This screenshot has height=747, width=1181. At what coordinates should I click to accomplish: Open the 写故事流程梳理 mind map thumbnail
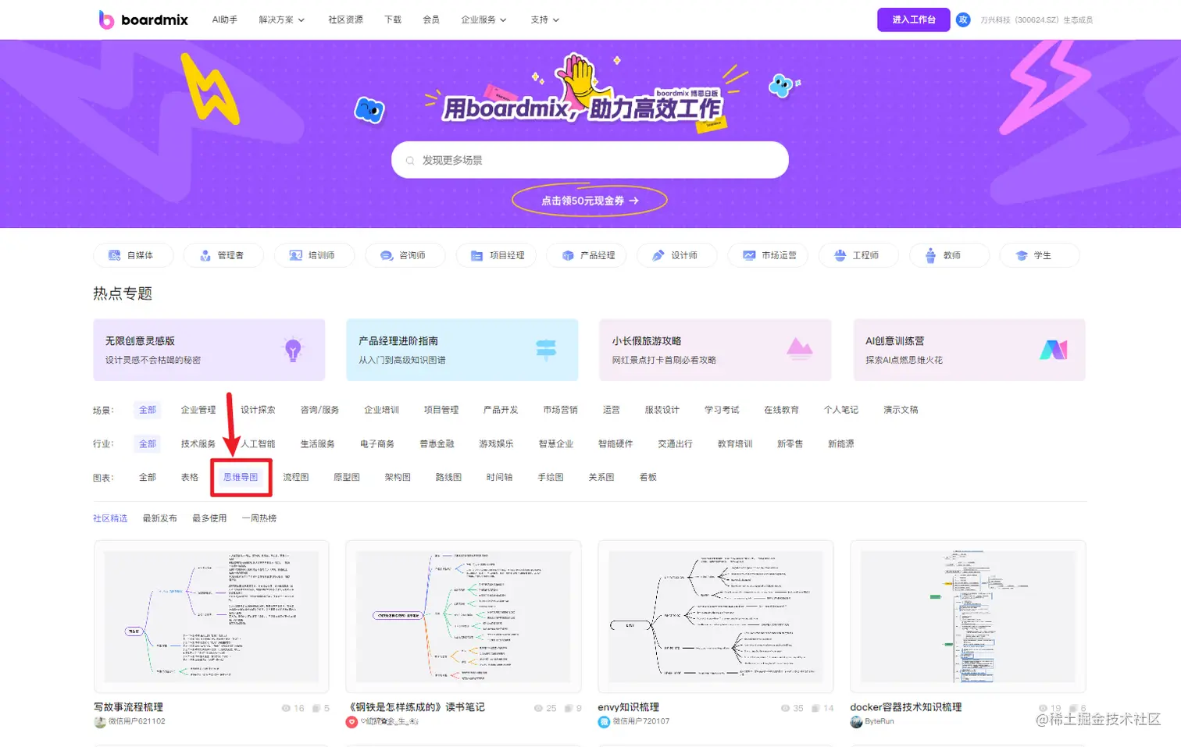(x=211, y=617)
